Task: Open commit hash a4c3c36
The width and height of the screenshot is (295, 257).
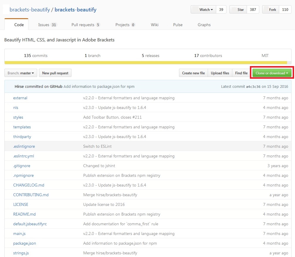Action: [x=253, y=86]
